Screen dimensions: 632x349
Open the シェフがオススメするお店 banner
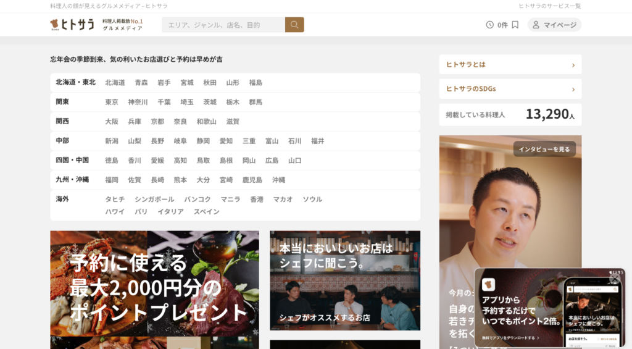345,281
